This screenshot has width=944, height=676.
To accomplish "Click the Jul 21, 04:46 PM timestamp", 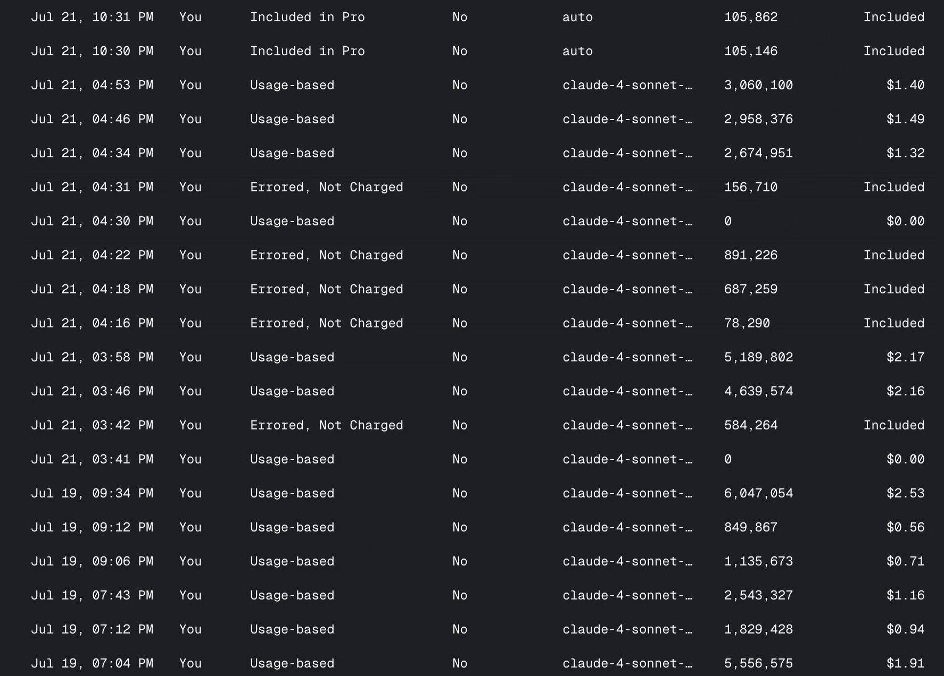I will tap(92, 119).
